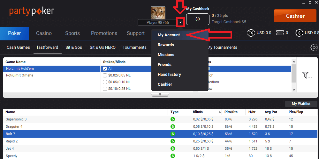319x159 pixels.
Task: Click the green 6-max icon for Dragster 4
Action: click(173, 126)
